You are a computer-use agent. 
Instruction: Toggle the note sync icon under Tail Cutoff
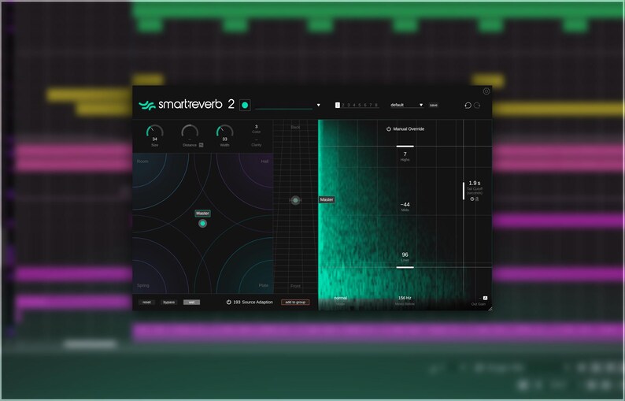coord(477,199)
